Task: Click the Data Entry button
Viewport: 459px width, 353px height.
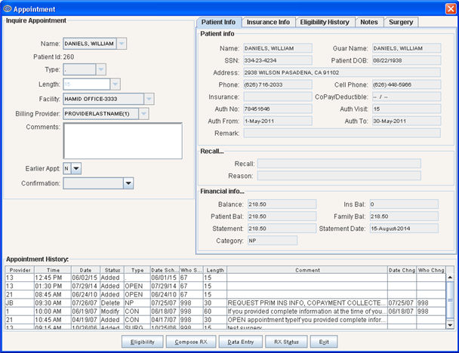Action: [241, 342]
